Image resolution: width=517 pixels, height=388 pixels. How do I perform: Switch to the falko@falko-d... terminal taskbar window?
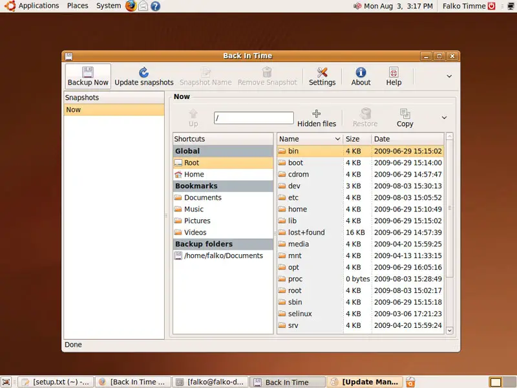(210, 382)
